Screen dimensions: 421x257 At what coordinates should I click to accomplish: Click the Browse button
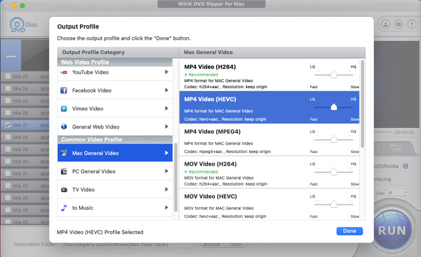(x=212, y=244)
